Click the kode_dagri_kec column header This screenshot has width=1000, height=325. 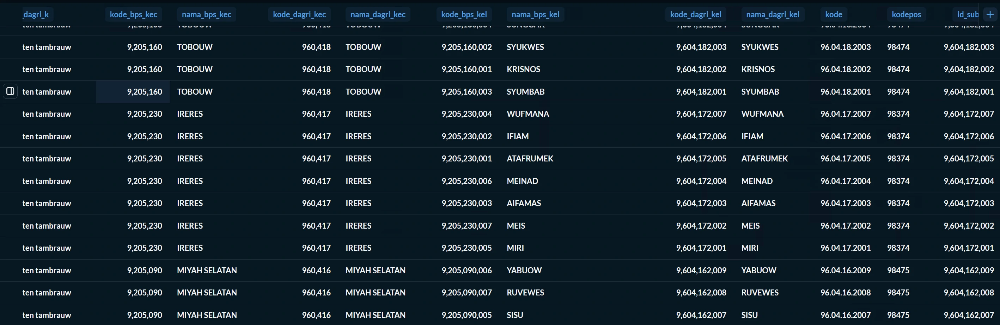299,14
